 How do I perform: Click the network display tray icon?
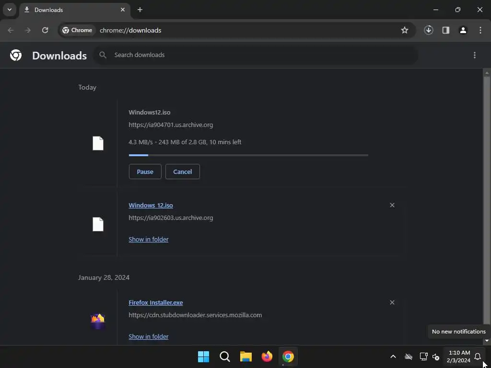424,356
